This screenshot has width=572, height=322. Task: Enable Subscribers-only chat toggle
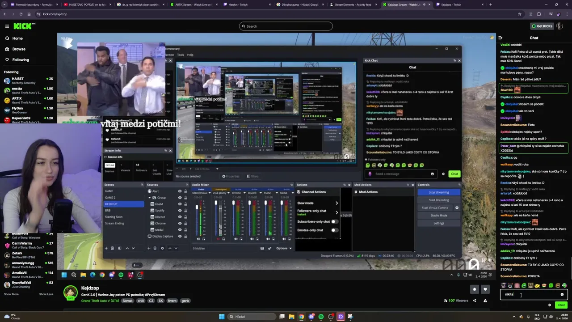click(x=334, y=221)
